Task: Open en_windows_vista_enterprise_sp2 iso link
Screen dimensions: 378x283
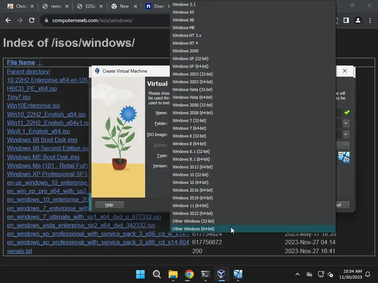Action: pyautogui.click(x=81, y=225)
